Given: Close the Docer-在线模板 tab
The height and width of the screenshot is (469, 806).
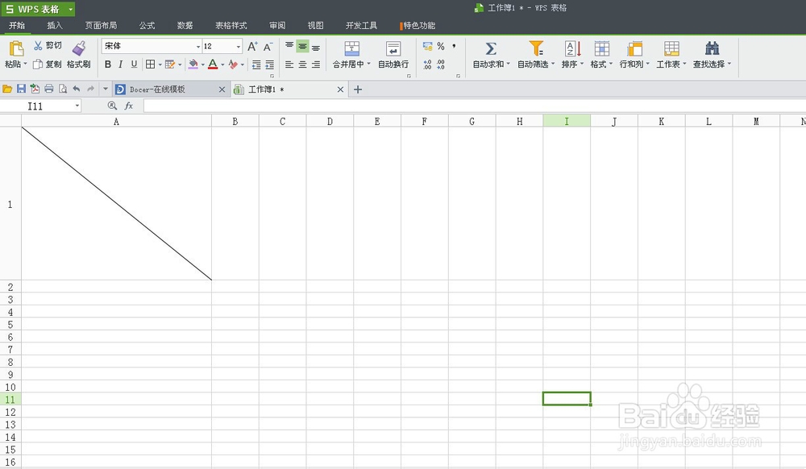Looking at the screenshot, I should point(222,89).
